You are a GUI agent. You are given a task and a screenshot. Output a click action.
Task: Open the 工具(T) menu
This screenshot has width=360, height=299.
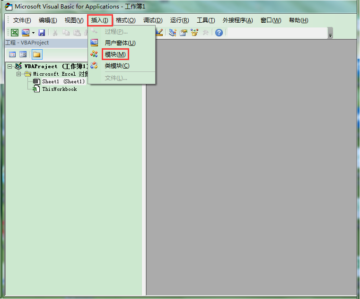pyautogui.click(x=206, y=20)
